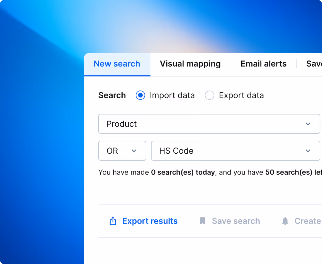Click the bell icon beside Create
The height and width of the screenshot is (264, 322).
[x=285, y=221]
